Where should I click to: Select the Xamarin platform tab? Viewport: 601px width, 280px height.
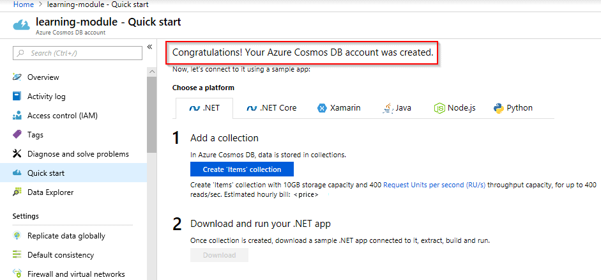pos(339,108)
